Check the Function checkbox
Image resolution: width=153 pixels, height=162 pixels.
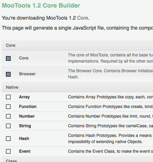pyautogui.click(x=8, y=107)
